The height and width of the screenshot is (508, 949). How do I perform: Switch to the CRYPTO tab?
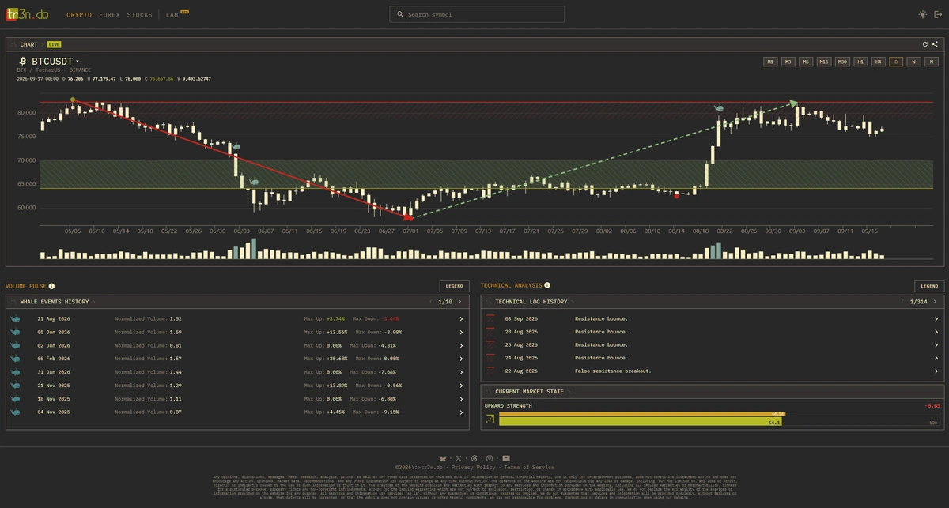(x=79, y=15)
